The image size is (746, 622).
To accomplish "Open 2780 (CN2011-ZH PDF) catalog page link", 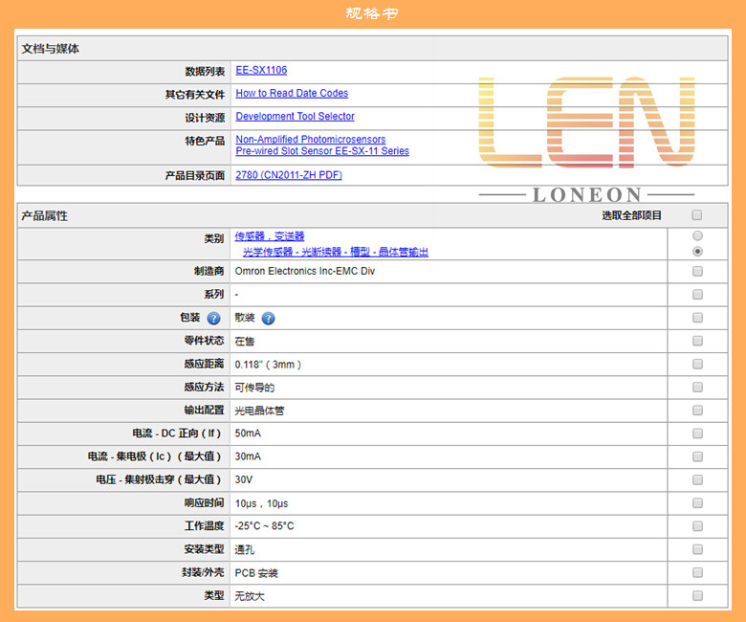I will 289,175.
